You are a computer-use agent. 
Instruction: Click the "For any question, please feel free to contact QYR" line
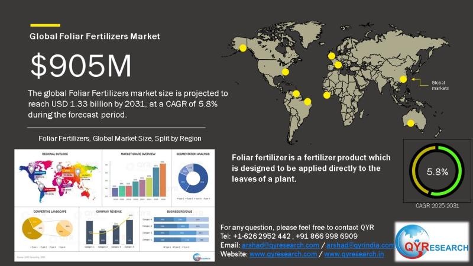297,228
